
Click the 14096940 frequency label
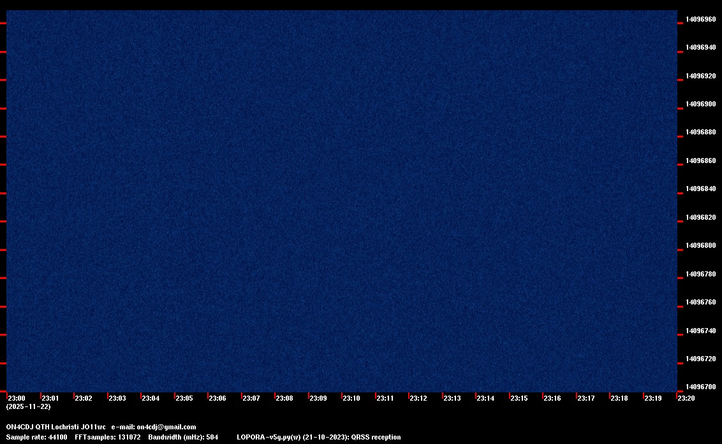click(x=701, y=47)
